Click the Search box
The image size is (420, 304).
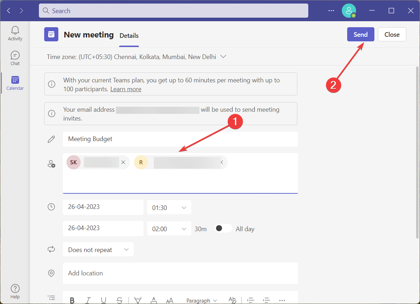click(173, 11)
